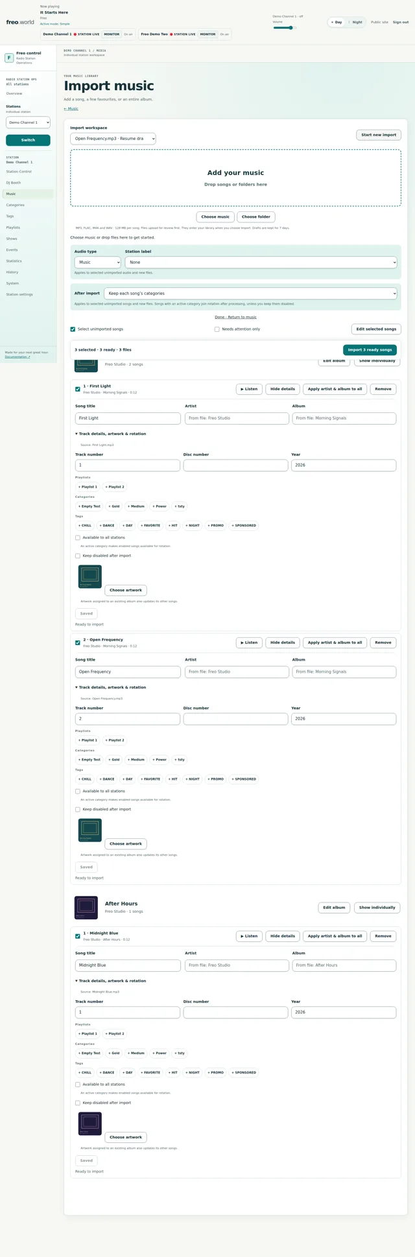This screenshot has width=415, height=1257.
Task: Play Midnight Blue with Listen button
Action: [x=250, y=936]
